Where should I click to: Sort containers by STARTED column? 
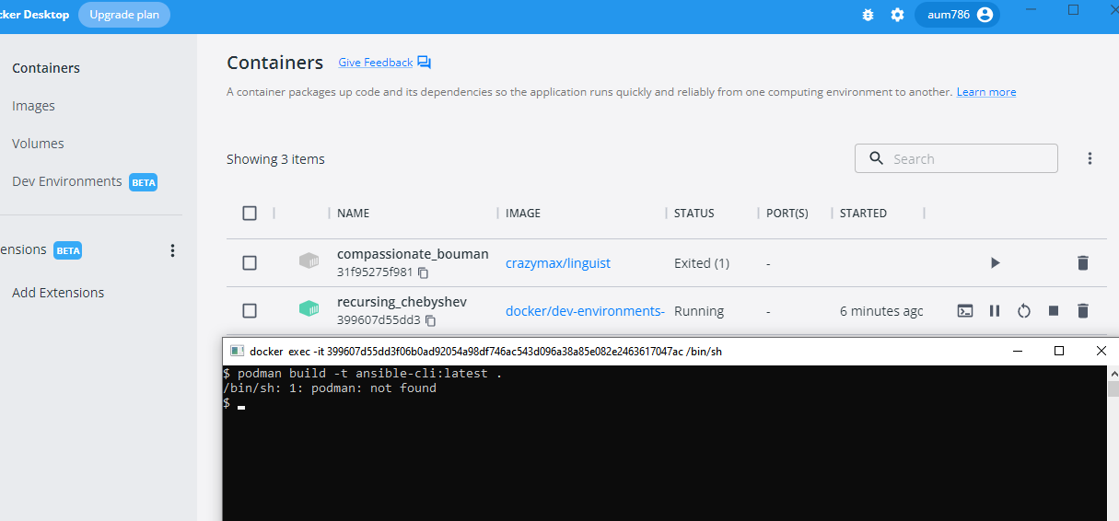point(863,213)
